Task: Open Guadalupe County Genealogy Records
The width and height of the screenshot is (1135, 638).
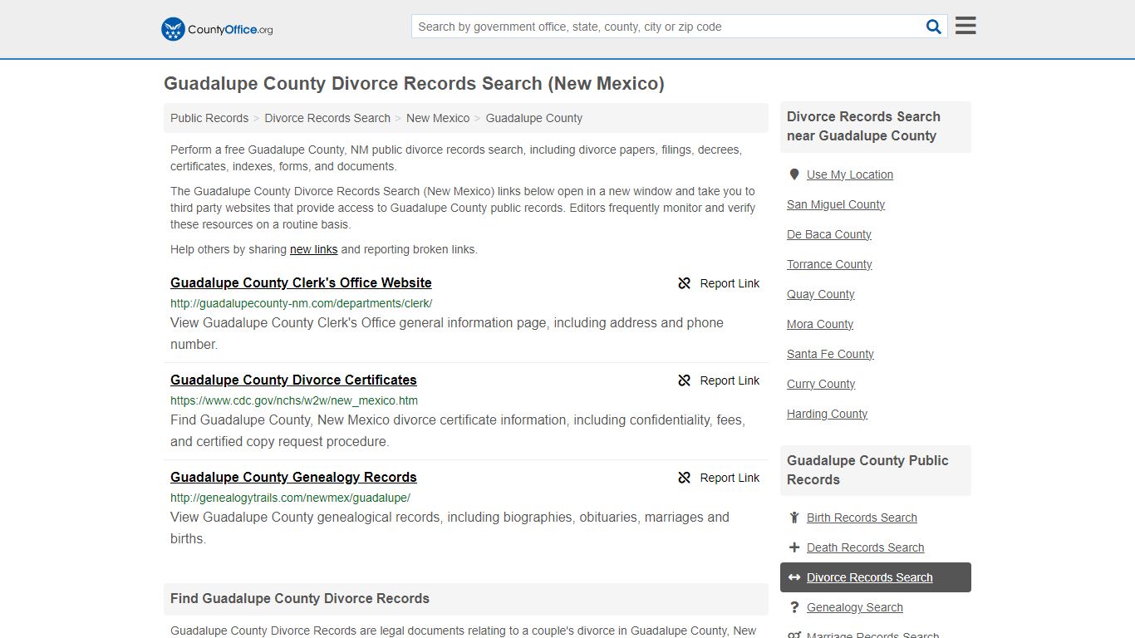Action: click(x=293, y=477)
